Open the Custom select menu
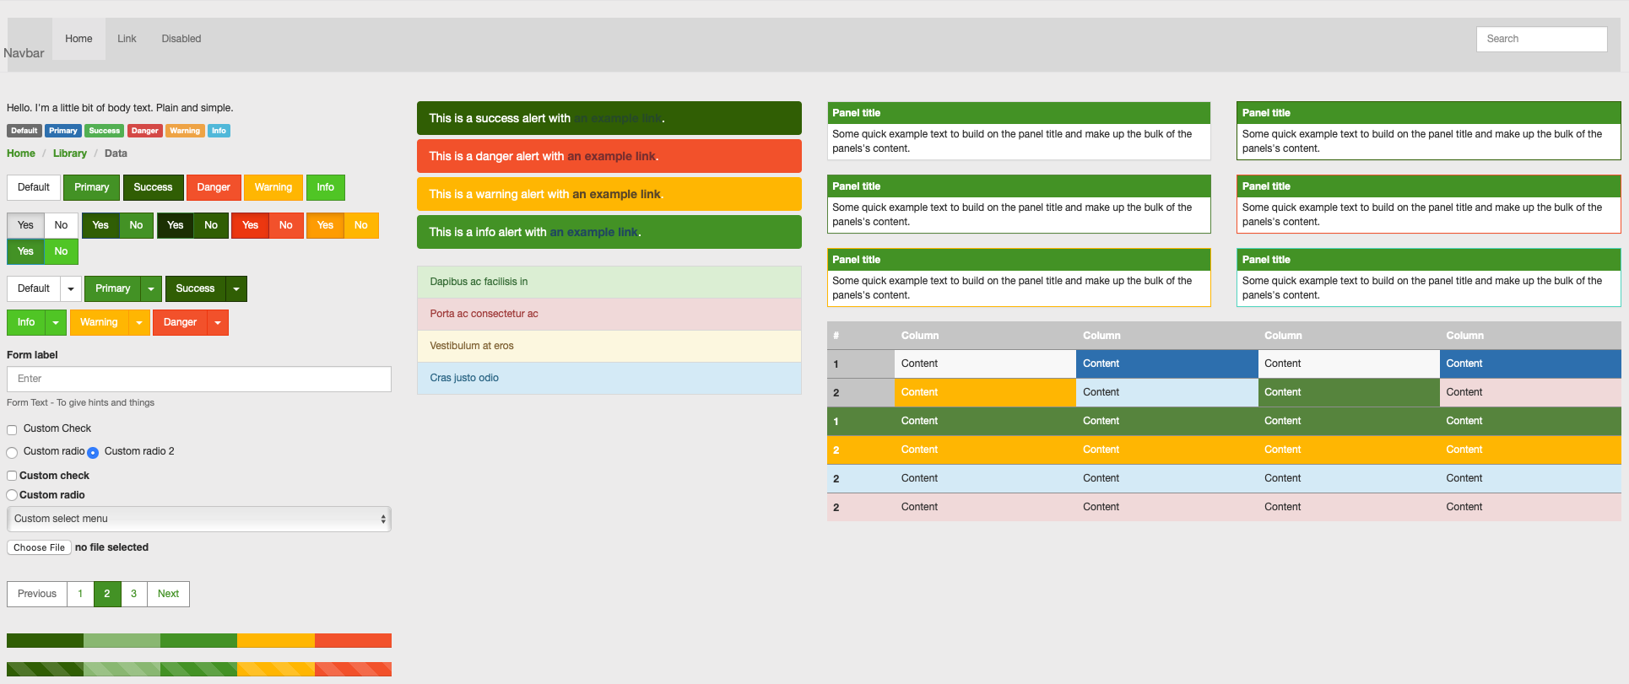 pyautogui.click(x=199, y=519)
